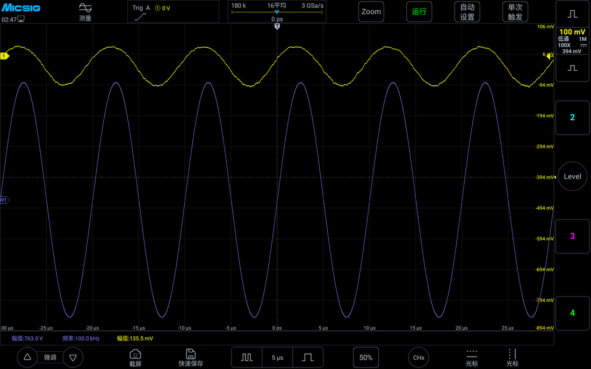This screenshot has height=369, width=591.
Task: Tap the 自动设置 auto set button
Action: [467, 12]
